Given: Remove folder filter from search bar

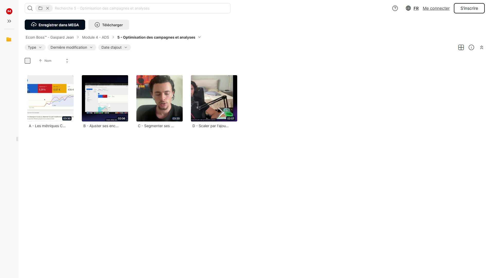Looking at the screenshot, I should [48, 8].
